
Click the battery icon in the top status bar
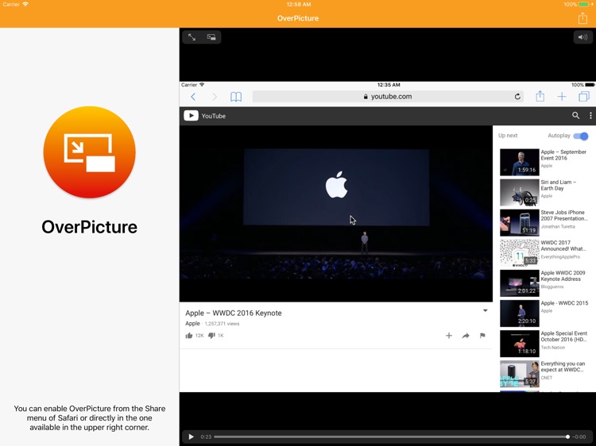point(584,4)
